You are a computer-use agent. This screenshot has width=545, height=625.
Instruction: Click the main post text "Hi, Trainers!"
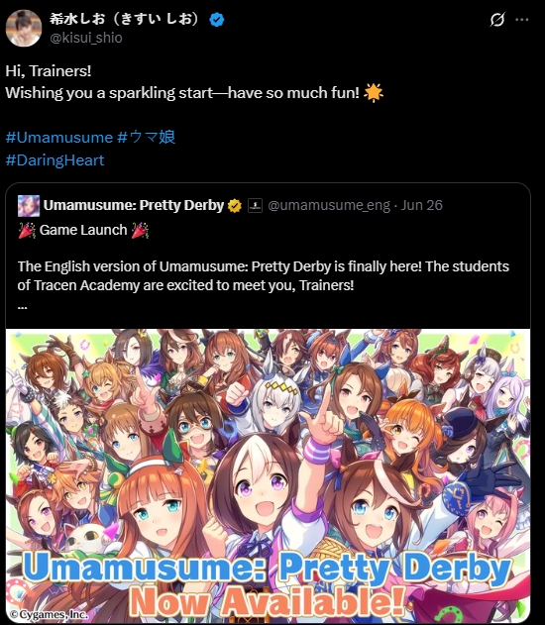tap(49, 71)
